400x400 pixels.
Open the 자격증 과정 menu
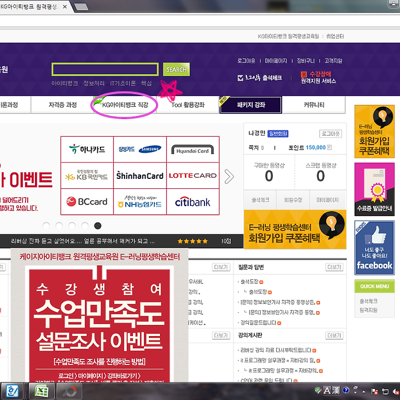62,105
